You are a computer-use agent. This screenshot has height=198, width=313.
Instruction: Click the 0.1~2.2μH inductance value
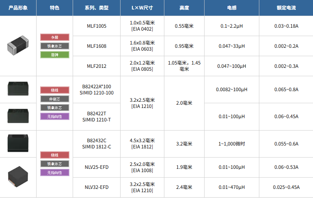pyautogui.click(x=232, y=26)
